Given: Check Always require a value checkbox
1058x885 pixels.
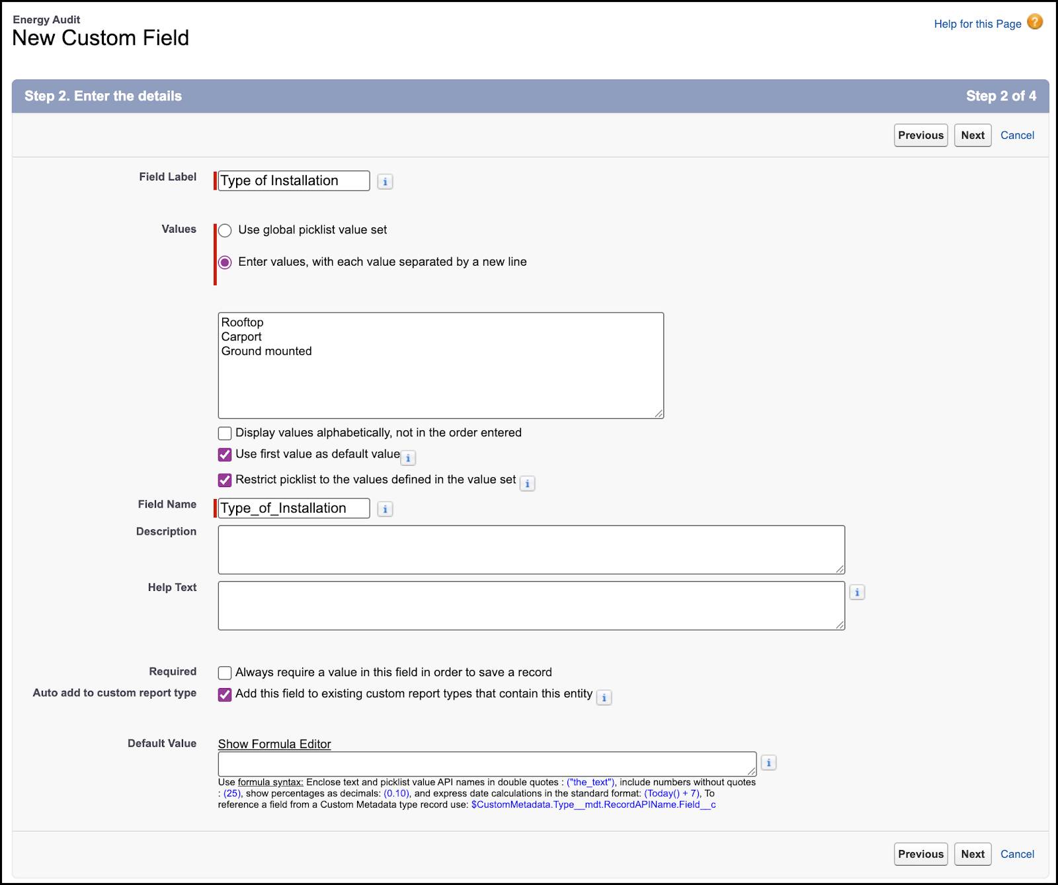Looking at the screenshot, I should pos(225,673).
